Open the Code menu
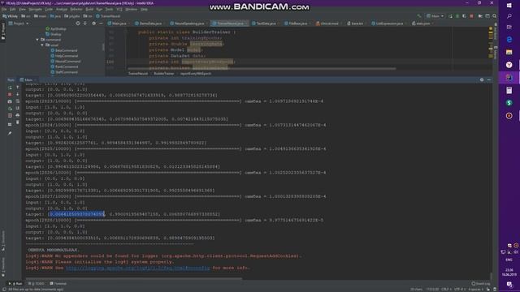 point(49,9)
